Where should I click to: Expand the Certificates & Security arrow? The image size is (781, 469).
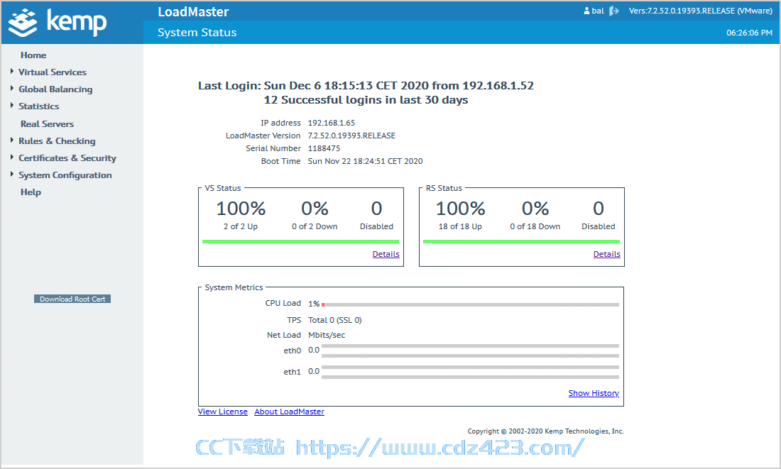click(x=12, y=158)
